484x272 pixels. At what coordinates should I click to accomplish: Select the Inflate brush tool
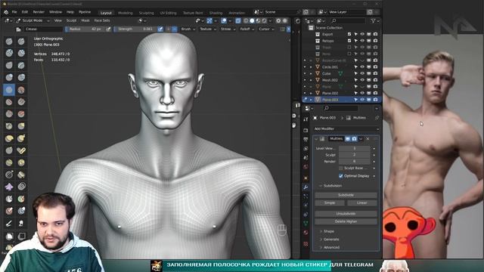(x=9, y=77)
